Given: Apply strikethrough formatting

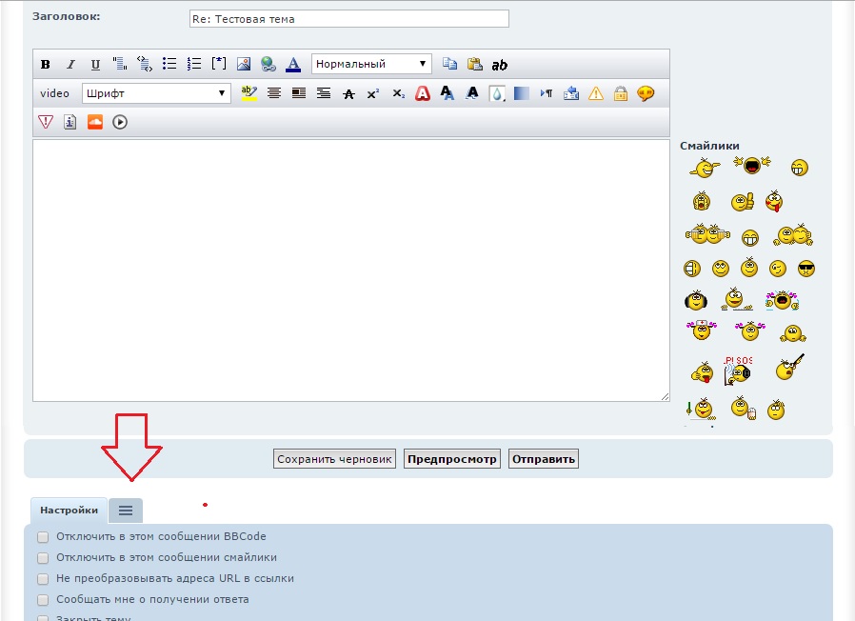Looking at the screenshot, I should point(348,93).
